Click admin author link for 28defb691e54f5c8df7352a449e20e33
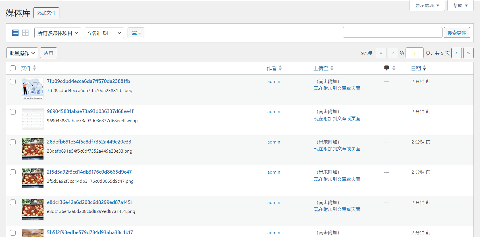The width and height of the screenshot is (480, 237). pos(274,142)
